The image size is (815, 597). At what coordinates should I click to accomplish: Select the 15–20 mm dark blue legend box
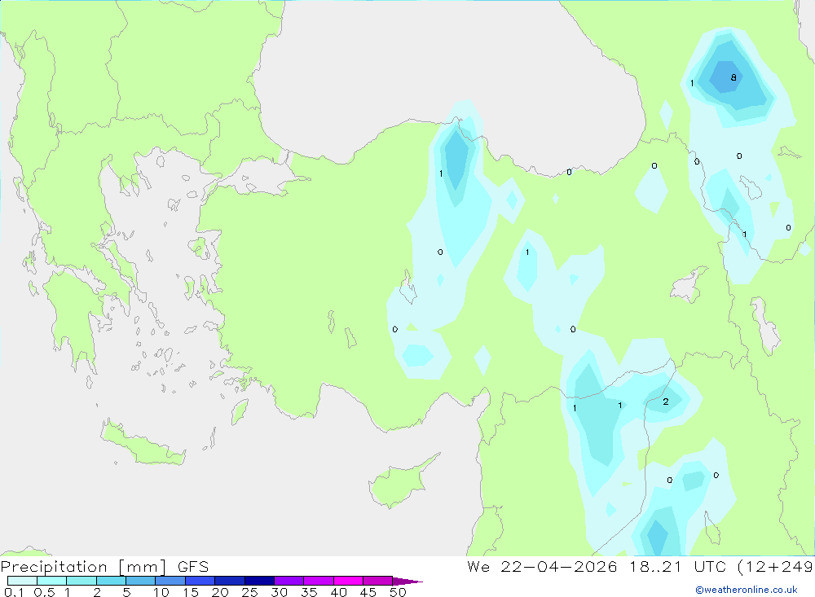[200, 581]
